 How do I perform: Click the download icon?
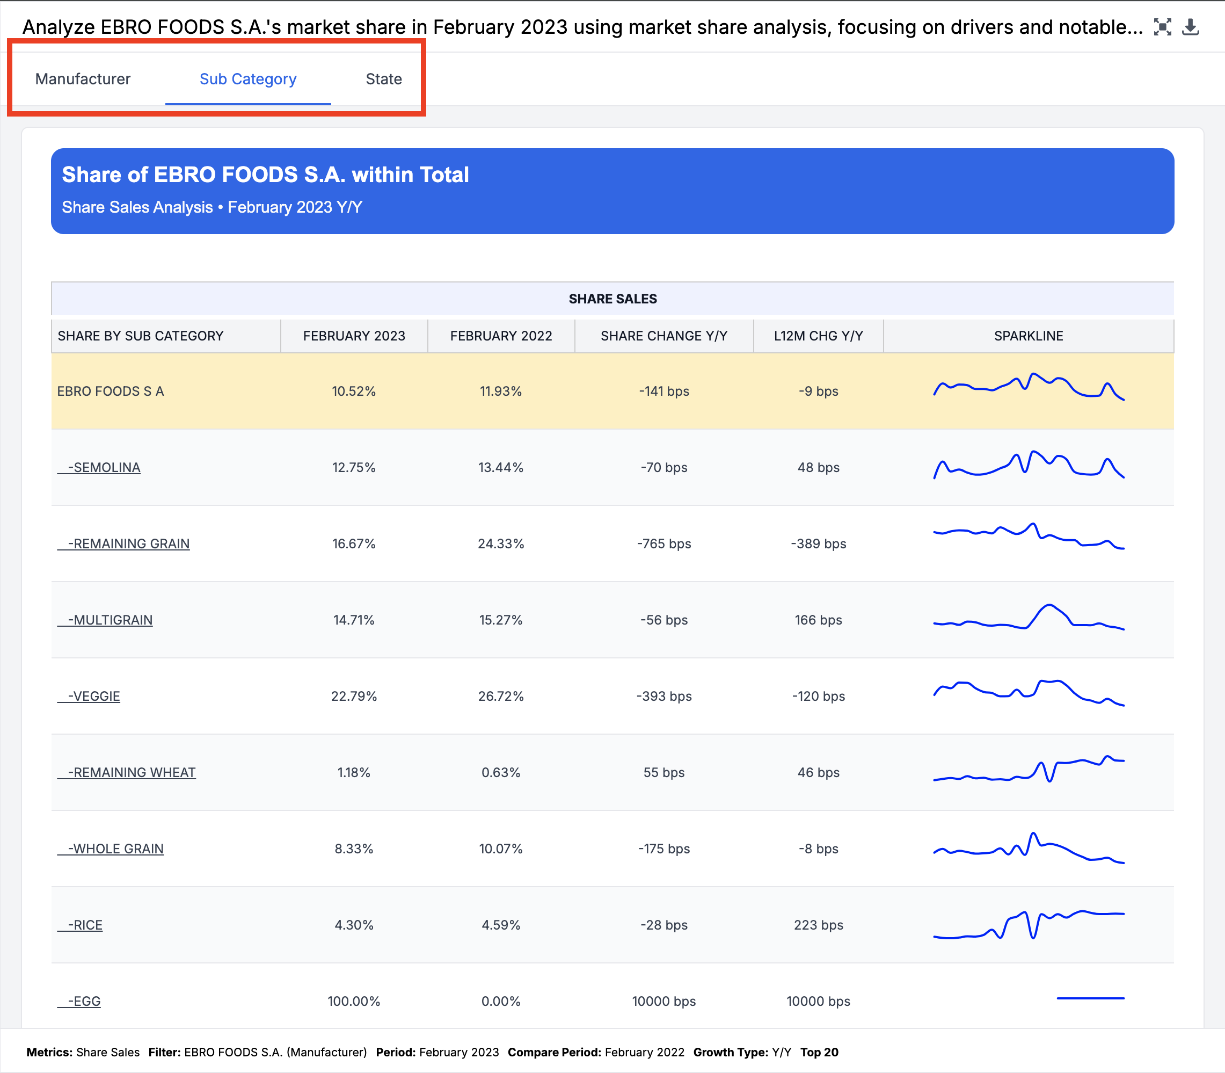1190,27
